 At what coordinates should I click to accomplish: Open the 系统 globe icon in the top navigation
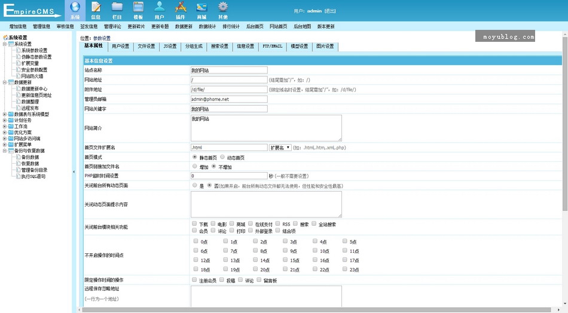click(x=75, y=7)
